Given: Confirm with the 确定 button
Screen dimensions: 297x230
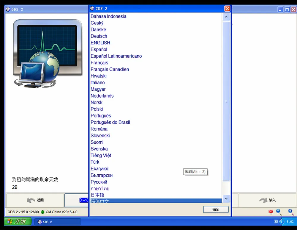Looking at the screenshot, I should 216,209.
